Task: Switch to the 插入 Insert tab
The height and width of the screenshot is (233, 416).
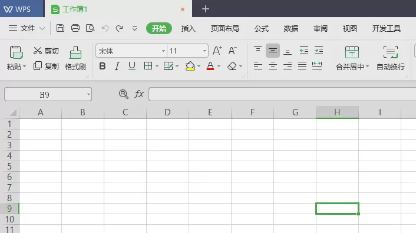Action: tap(189, 28)
